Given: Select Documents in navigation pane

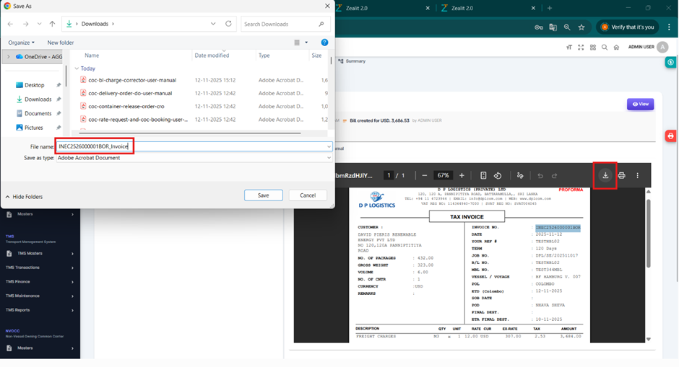Looking at the screenshot, I should pyautogui.click(x=38, y=113).
